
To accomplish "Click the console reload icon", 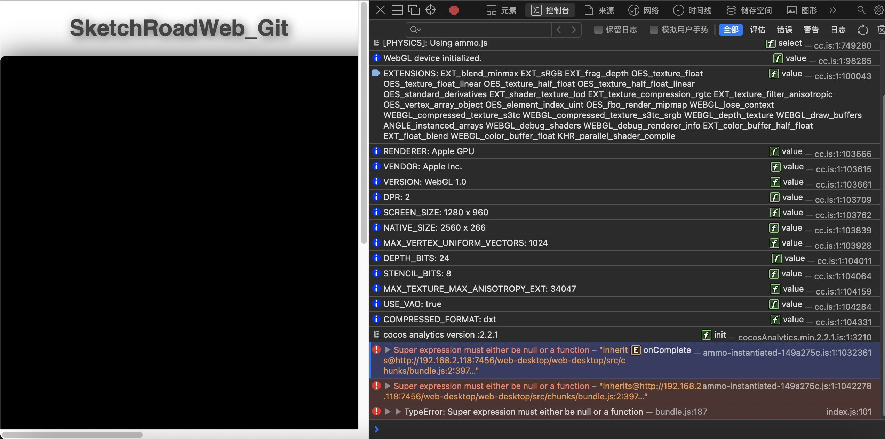I will (863, 30).
